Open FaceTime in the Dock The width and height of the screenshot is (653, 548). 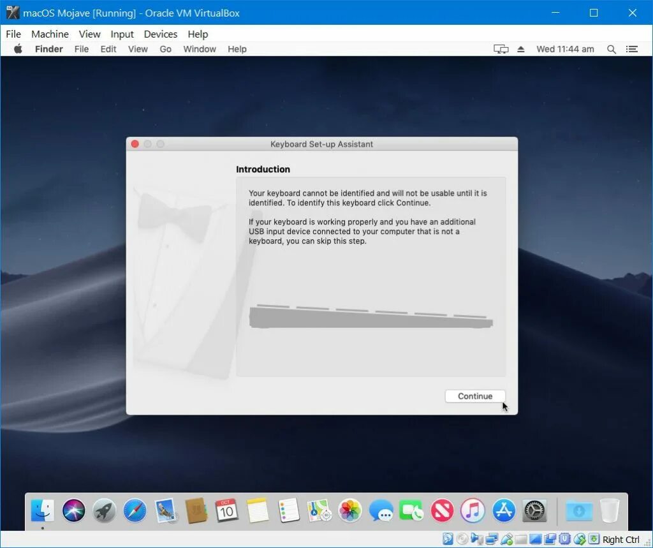tap(411, 510)
